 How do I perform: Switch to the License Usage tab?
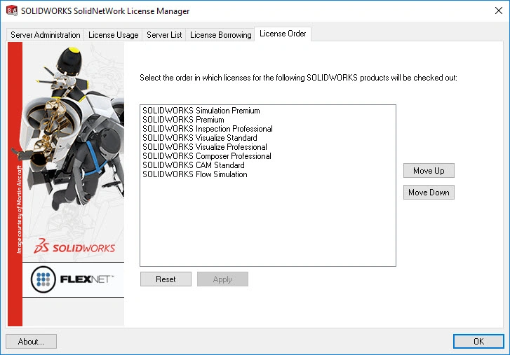113,35
